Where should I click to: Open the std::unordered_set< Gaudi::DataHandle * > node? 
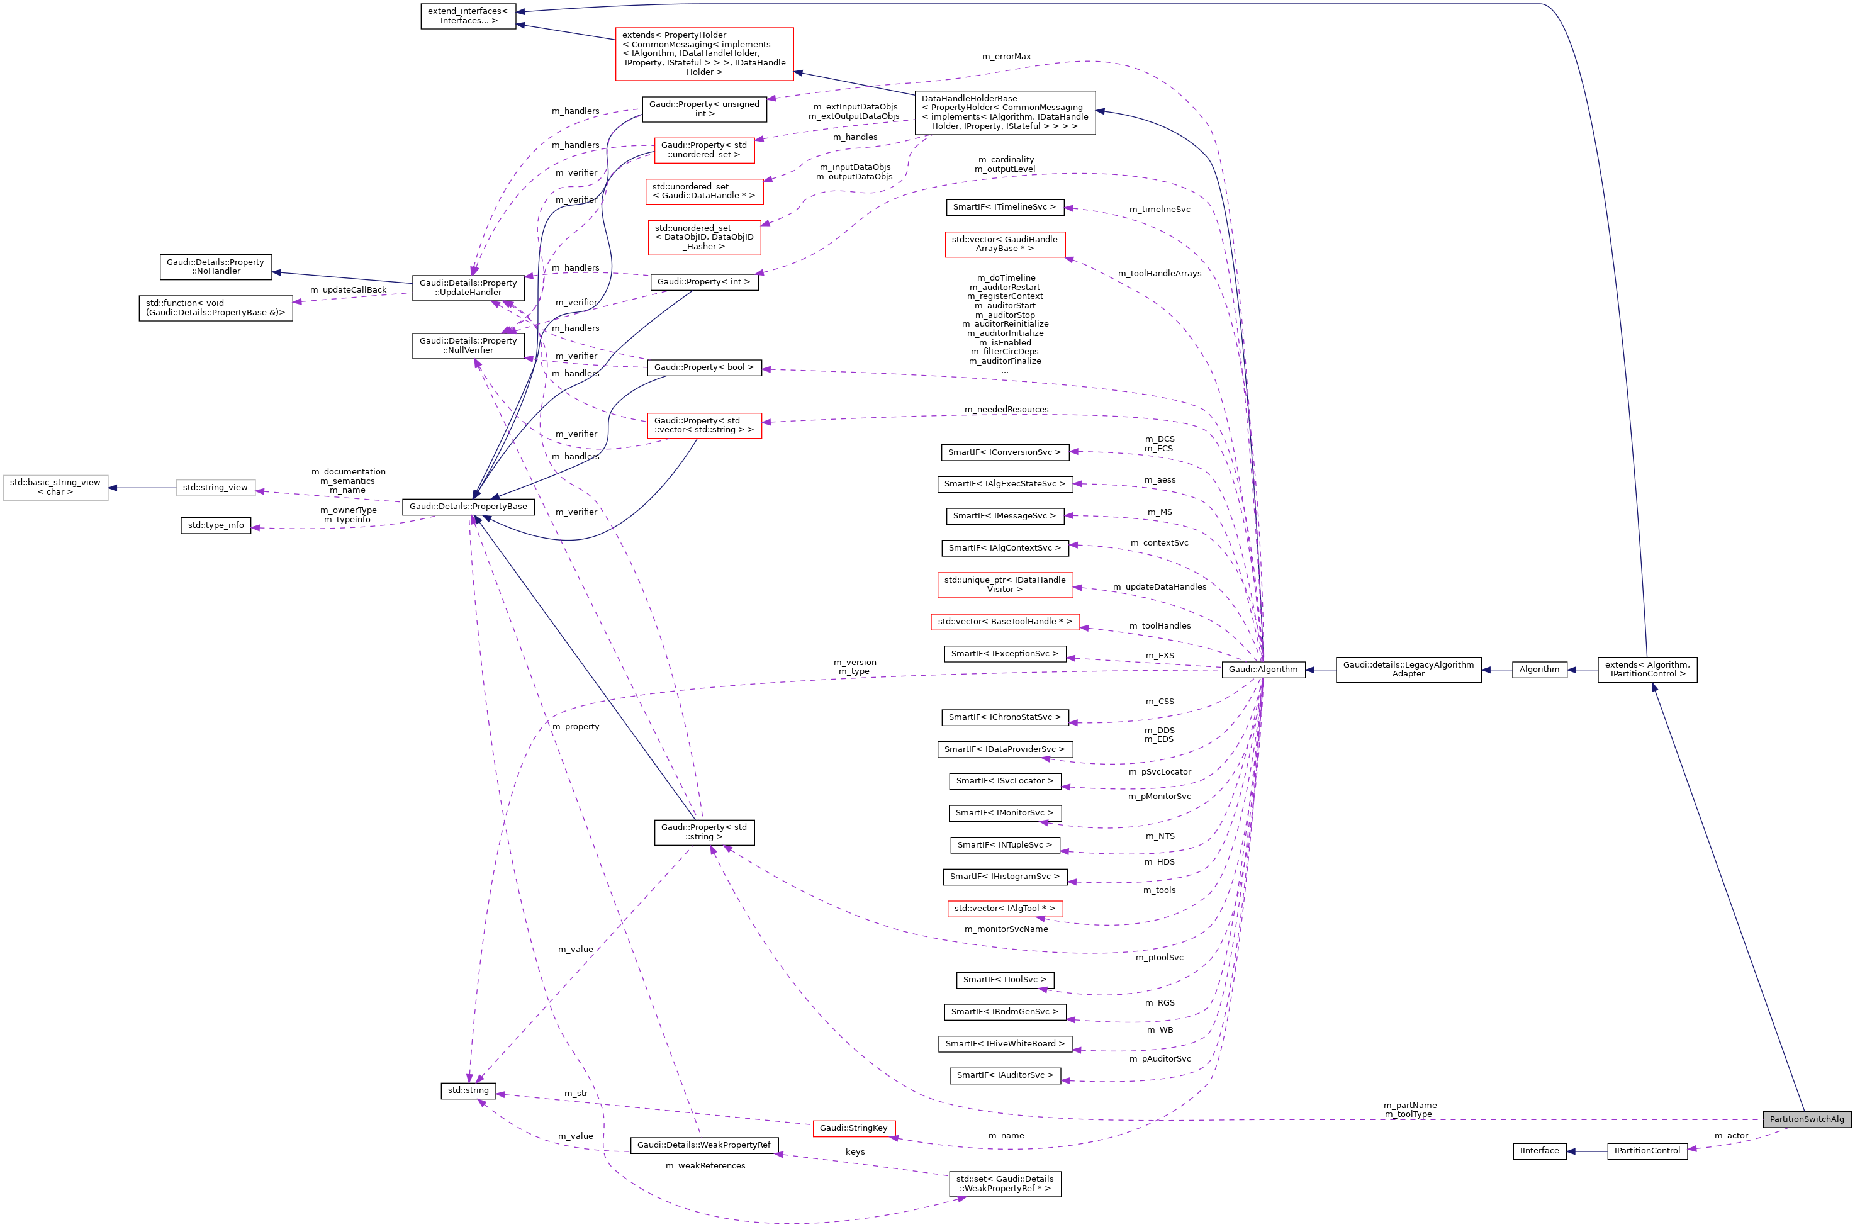click(x=703, y=192)
